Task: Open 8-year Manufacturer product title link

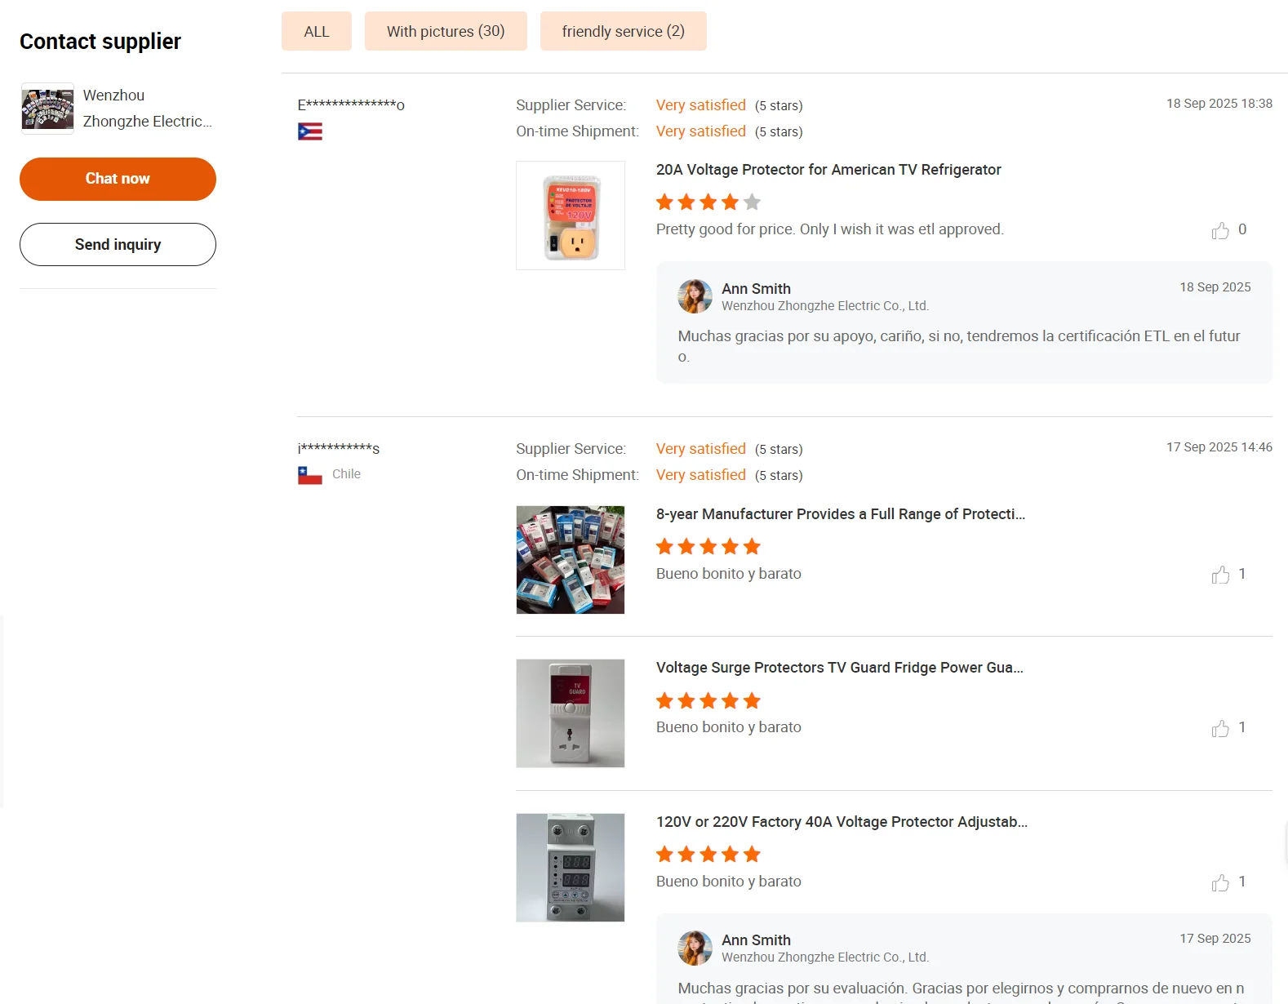Action: click(x=840, y=514)
